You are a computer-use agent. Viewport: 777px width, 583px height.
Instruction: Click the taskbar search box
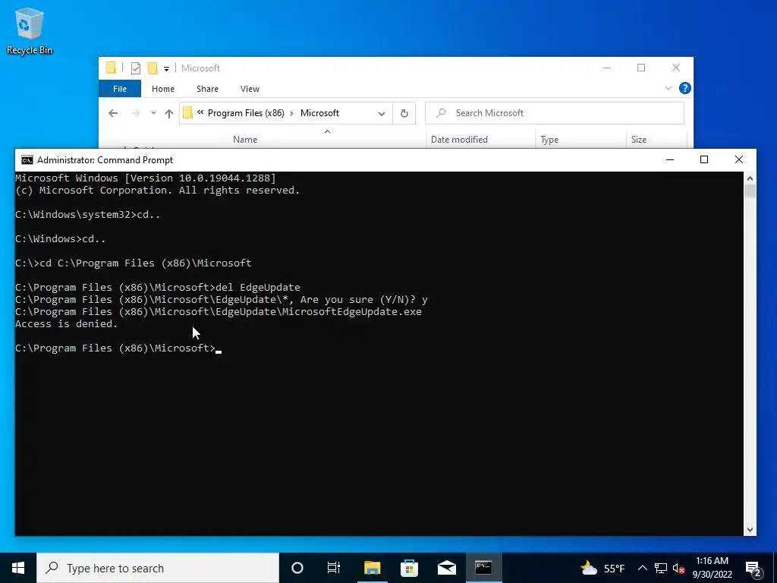[x=158, y=568]
